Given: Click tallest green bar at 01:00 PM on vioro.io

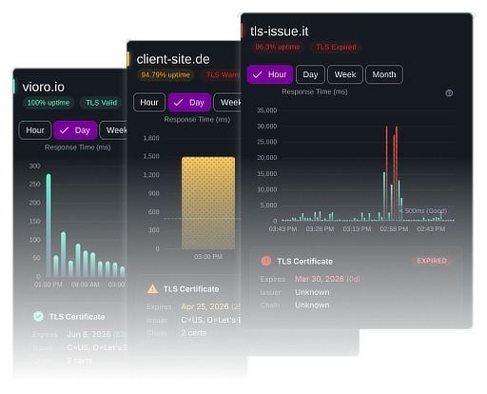Looking at the screenshot, I should pos(49,226).
